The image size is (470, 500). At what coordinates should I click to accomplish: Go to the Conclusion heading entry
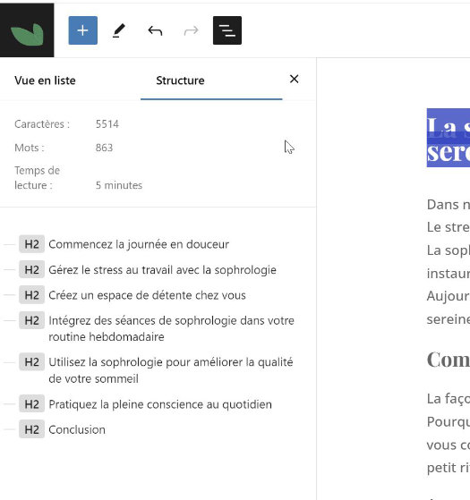coord(77,429)
